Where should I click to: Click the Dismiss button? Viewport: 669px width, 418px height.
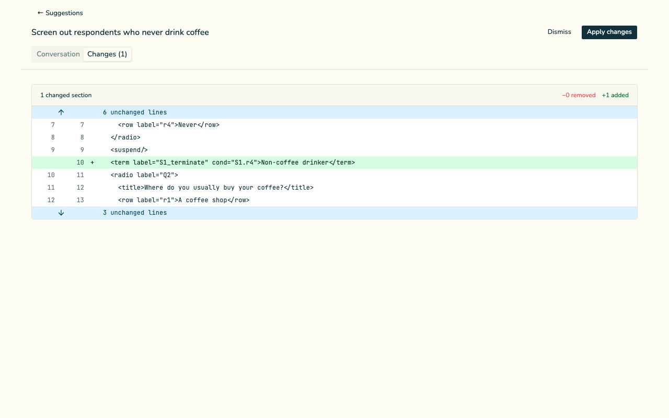pos(559,32)
